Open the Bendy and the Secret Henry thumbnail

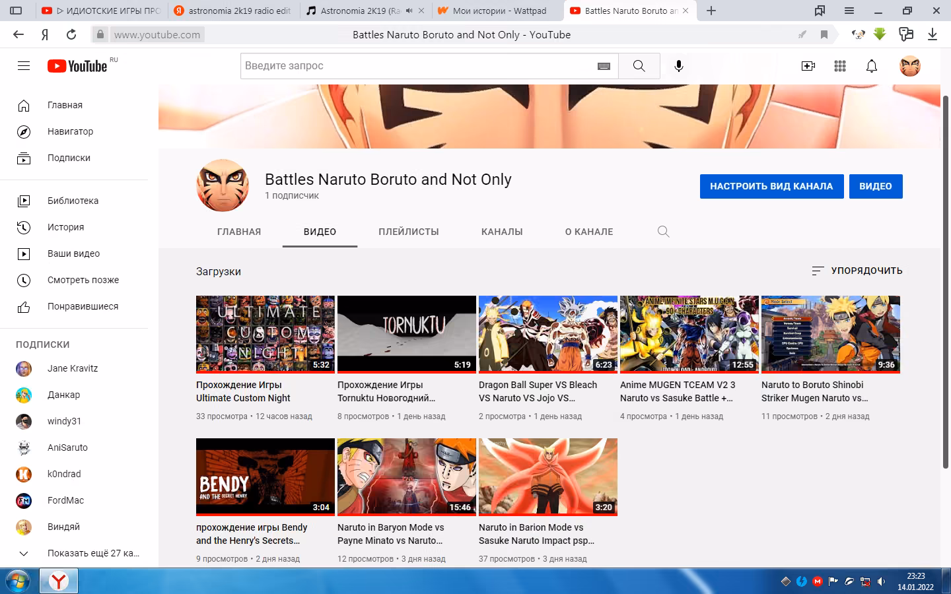(265, 477)
